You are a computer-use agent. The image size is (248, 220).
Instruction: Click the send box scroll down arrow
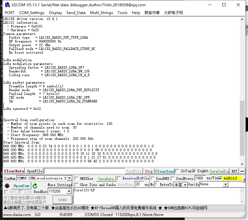[x=242, y=201]
